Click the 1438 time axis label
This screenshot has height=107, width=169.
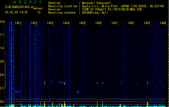click(x=131, y=23)
